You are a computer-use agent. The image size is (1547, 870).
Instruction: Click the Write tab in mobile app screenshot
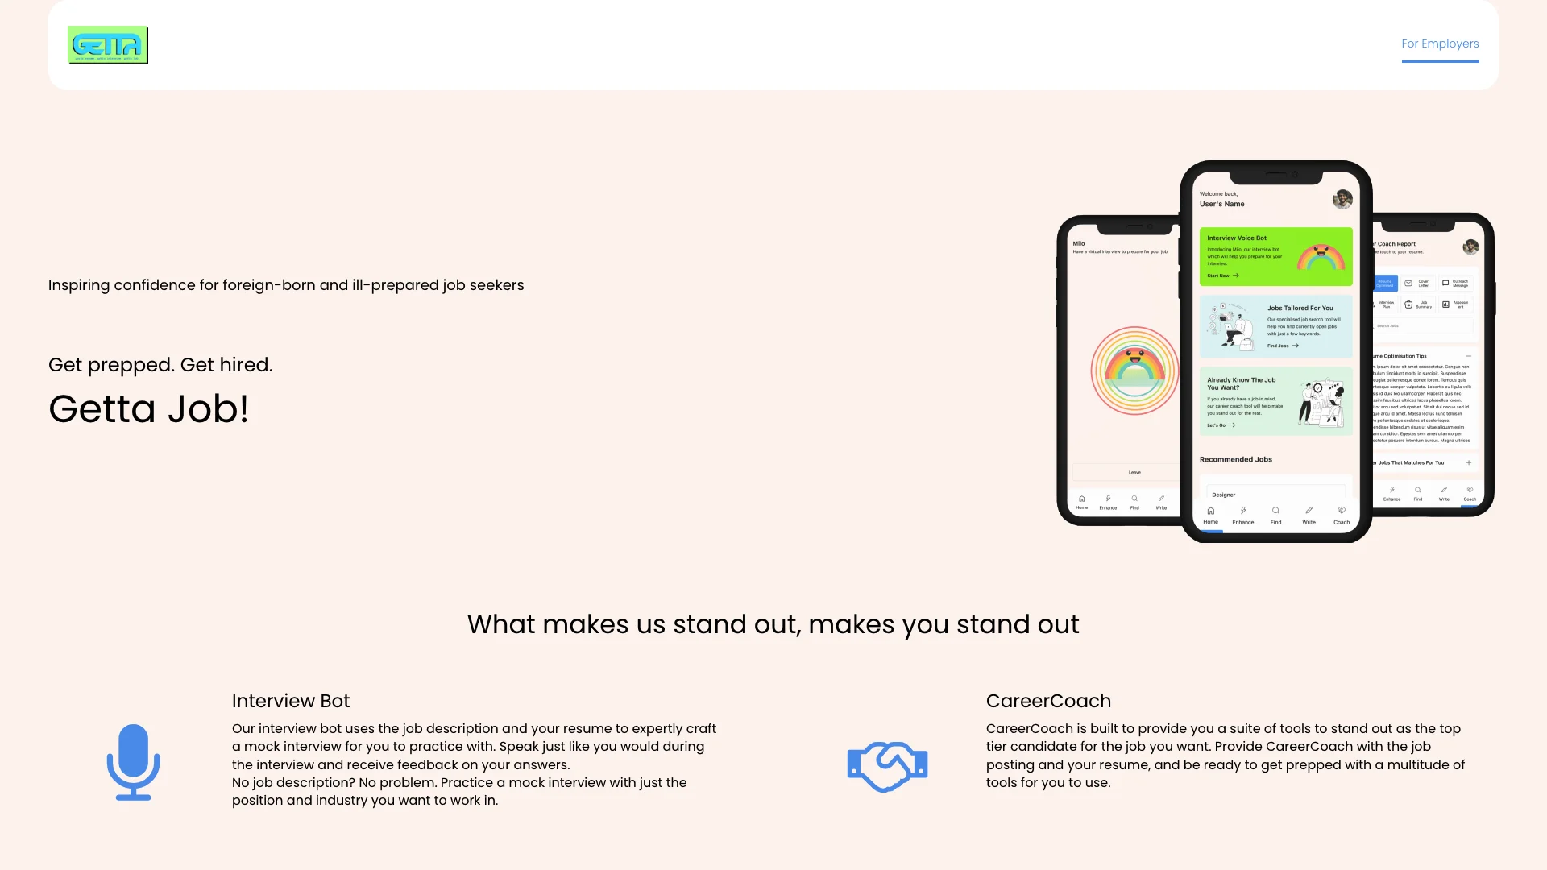click(x=1309, y=520)
